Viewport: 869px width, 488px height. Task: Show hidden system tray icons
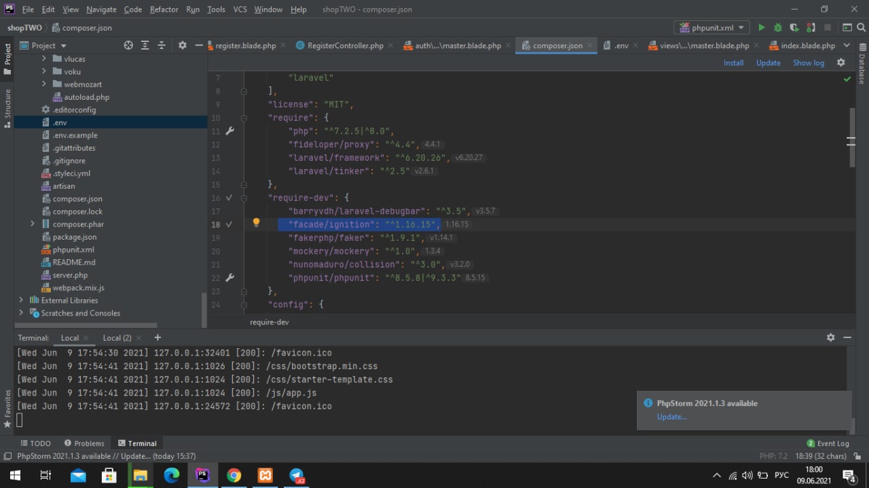pos(716,475)
